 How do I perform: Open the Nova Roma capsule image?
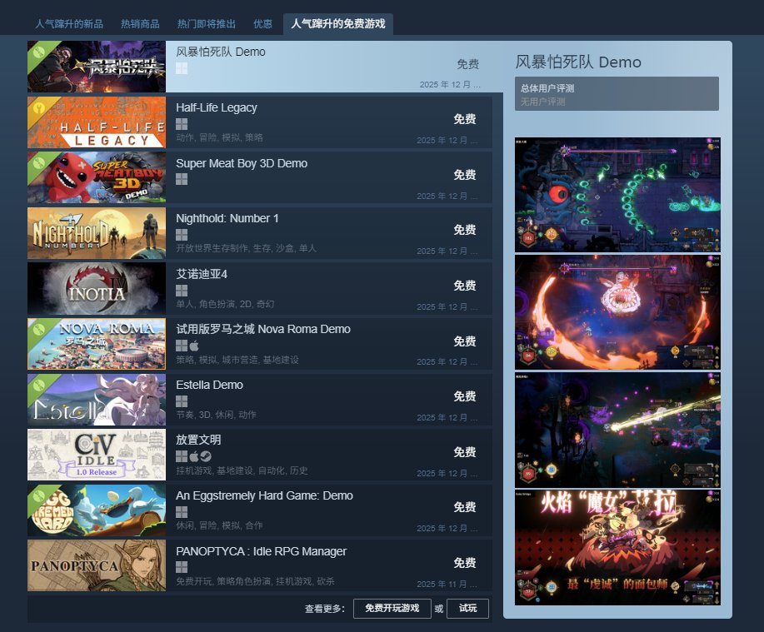click(x=97, y=344)
